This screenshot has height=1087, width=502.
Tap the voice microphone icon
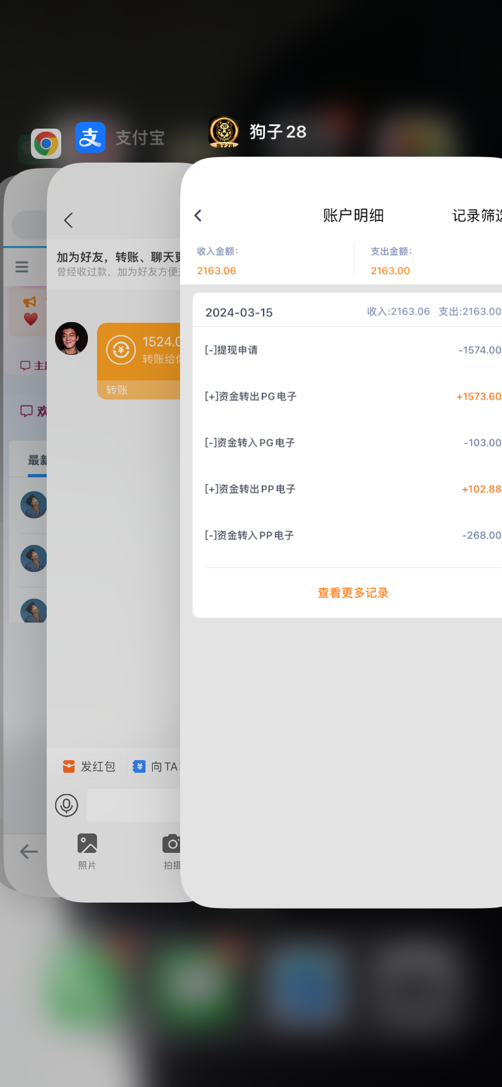point(67,805)
